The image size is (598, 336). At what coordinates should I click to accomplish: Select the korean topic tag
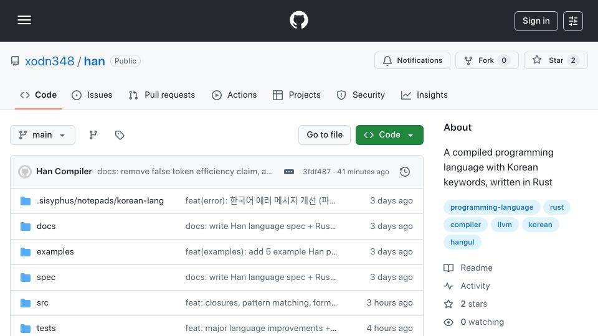coord(540,225)
